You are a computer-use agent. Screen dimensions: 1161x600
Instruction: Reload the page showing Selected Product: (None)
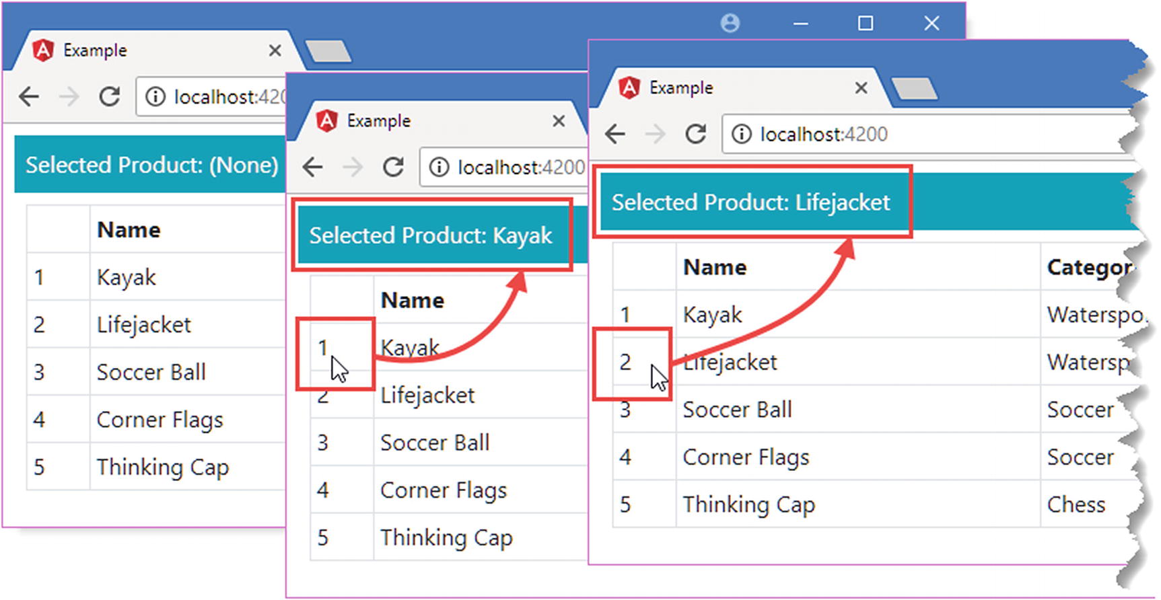coord(109,97)
